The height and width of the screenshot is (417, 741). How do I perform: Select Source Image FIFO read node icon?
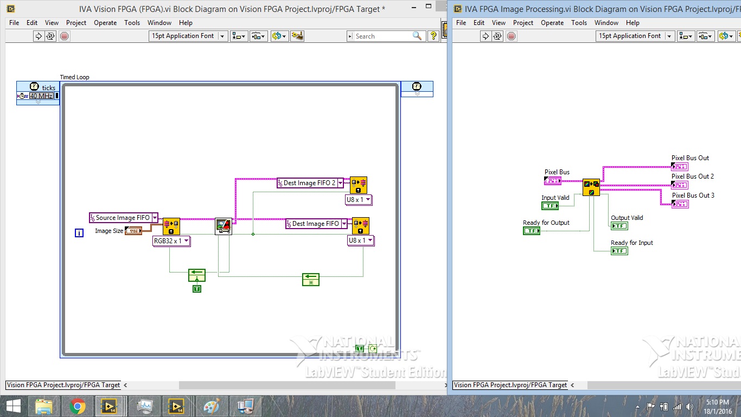click(x=171, y=226)
